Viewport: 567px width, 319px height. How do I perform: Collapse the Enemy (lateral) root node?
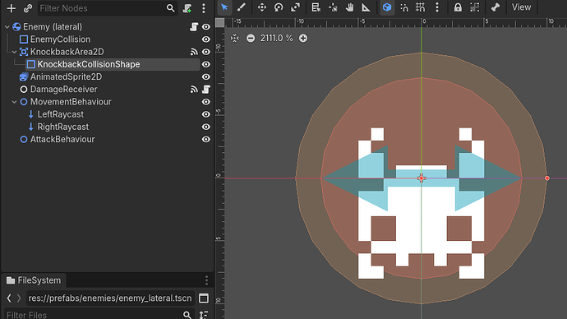(7, 27)
